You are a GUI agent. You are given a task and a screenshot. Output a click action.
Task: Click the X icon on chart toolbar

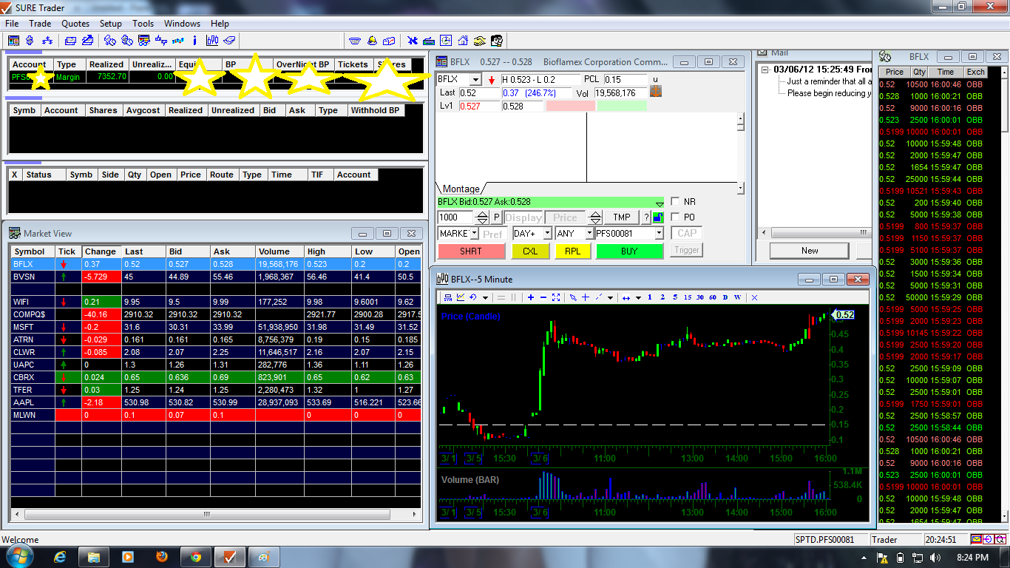click(754, 297)
